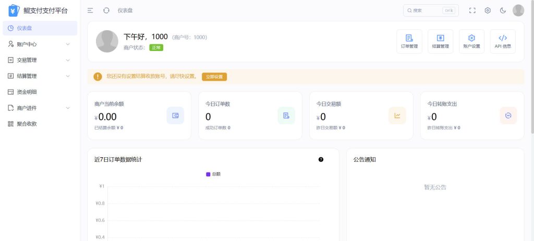Click the 暂无公告 text
The width and height of the screenshot is (534, 241).
coord(435,187)
